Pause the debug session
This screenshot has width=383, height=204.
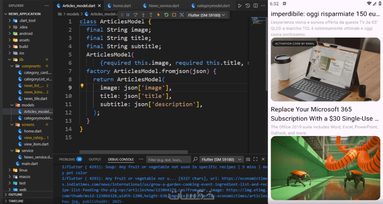tap(128, 15)
